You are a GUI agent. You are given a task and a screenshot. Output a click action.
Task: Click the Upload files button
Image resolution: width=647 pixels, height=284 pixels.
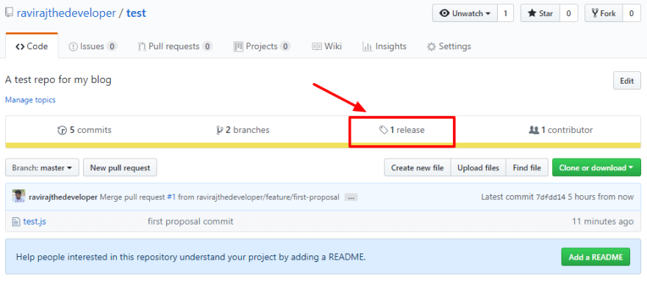coord(478,167)
